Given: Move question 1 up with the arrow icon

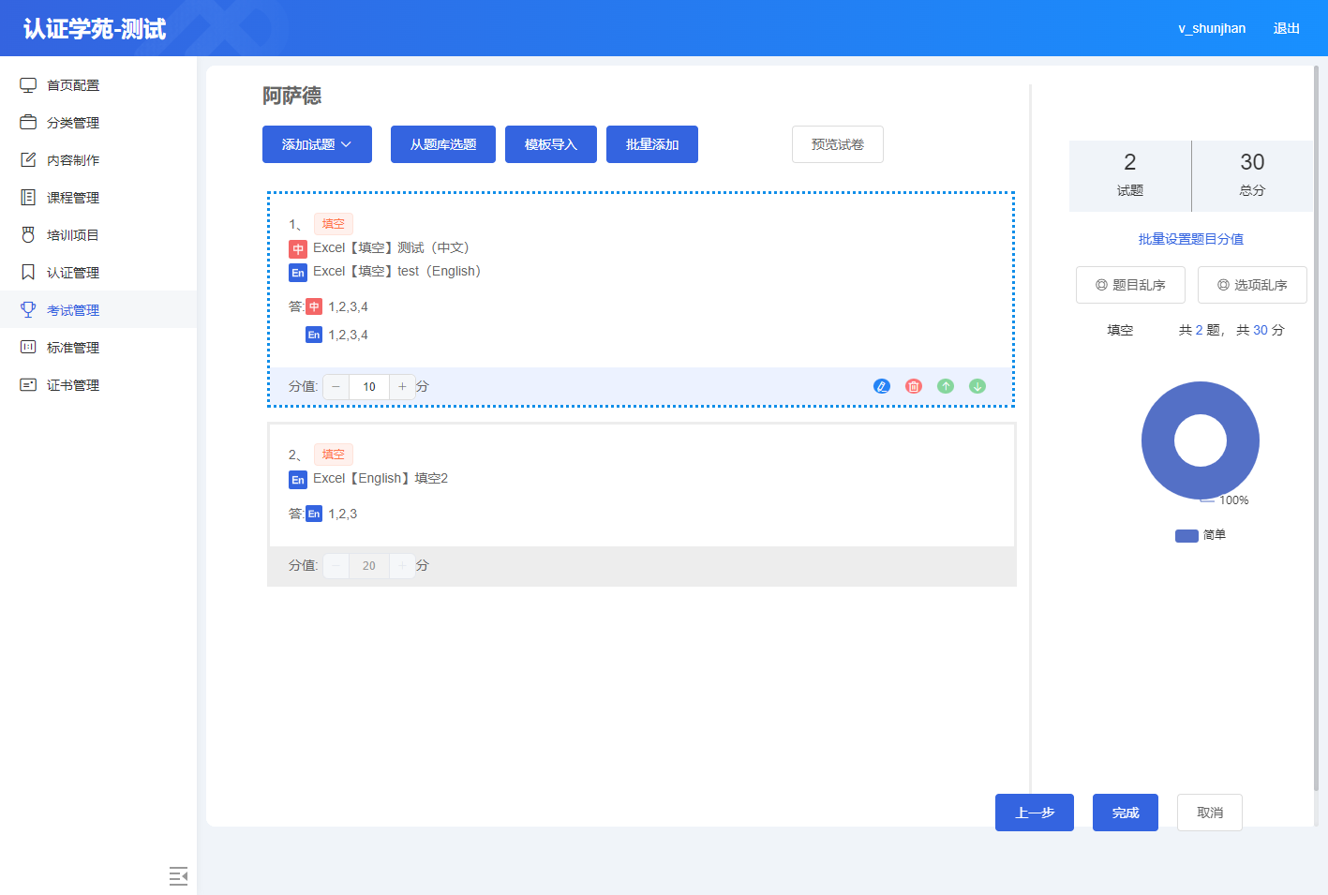Looking at the screenshot, I should click(x=946, y=386).
